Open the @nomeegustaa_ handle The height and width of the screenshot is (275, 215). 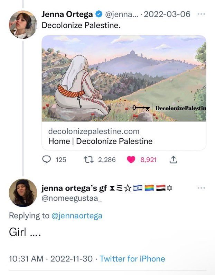[x=72, y=198]
